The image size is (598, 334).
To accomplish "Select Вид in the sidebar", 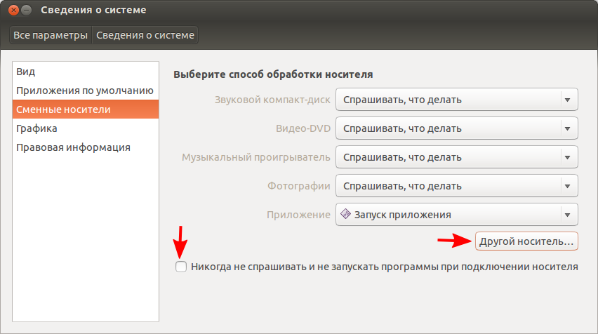I will [x=86, y=72].
